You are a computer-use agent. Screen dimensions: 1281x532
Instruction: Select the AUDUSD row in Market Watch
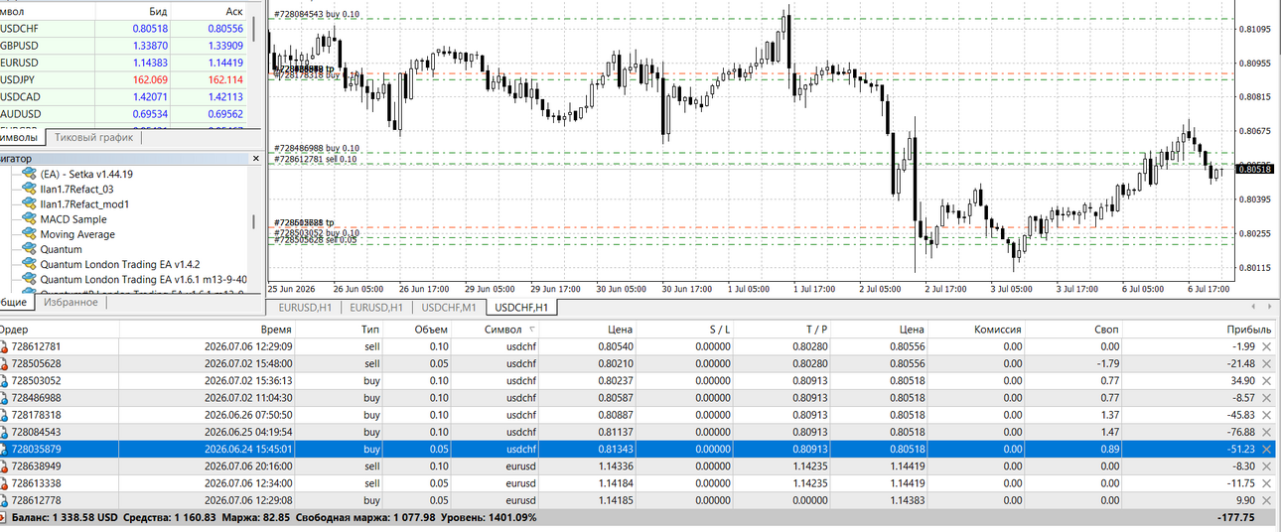tap(125, 114)
